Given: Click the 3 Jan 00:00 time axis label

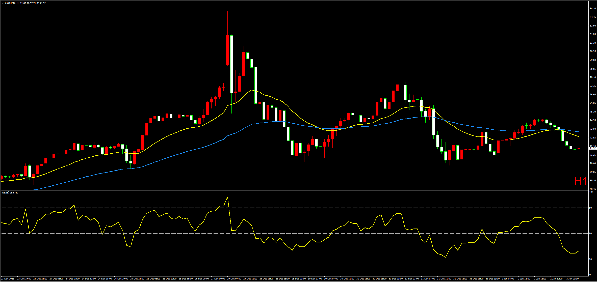Looking at the screenshot, I should pyautogui.click(x=572, y=279).
